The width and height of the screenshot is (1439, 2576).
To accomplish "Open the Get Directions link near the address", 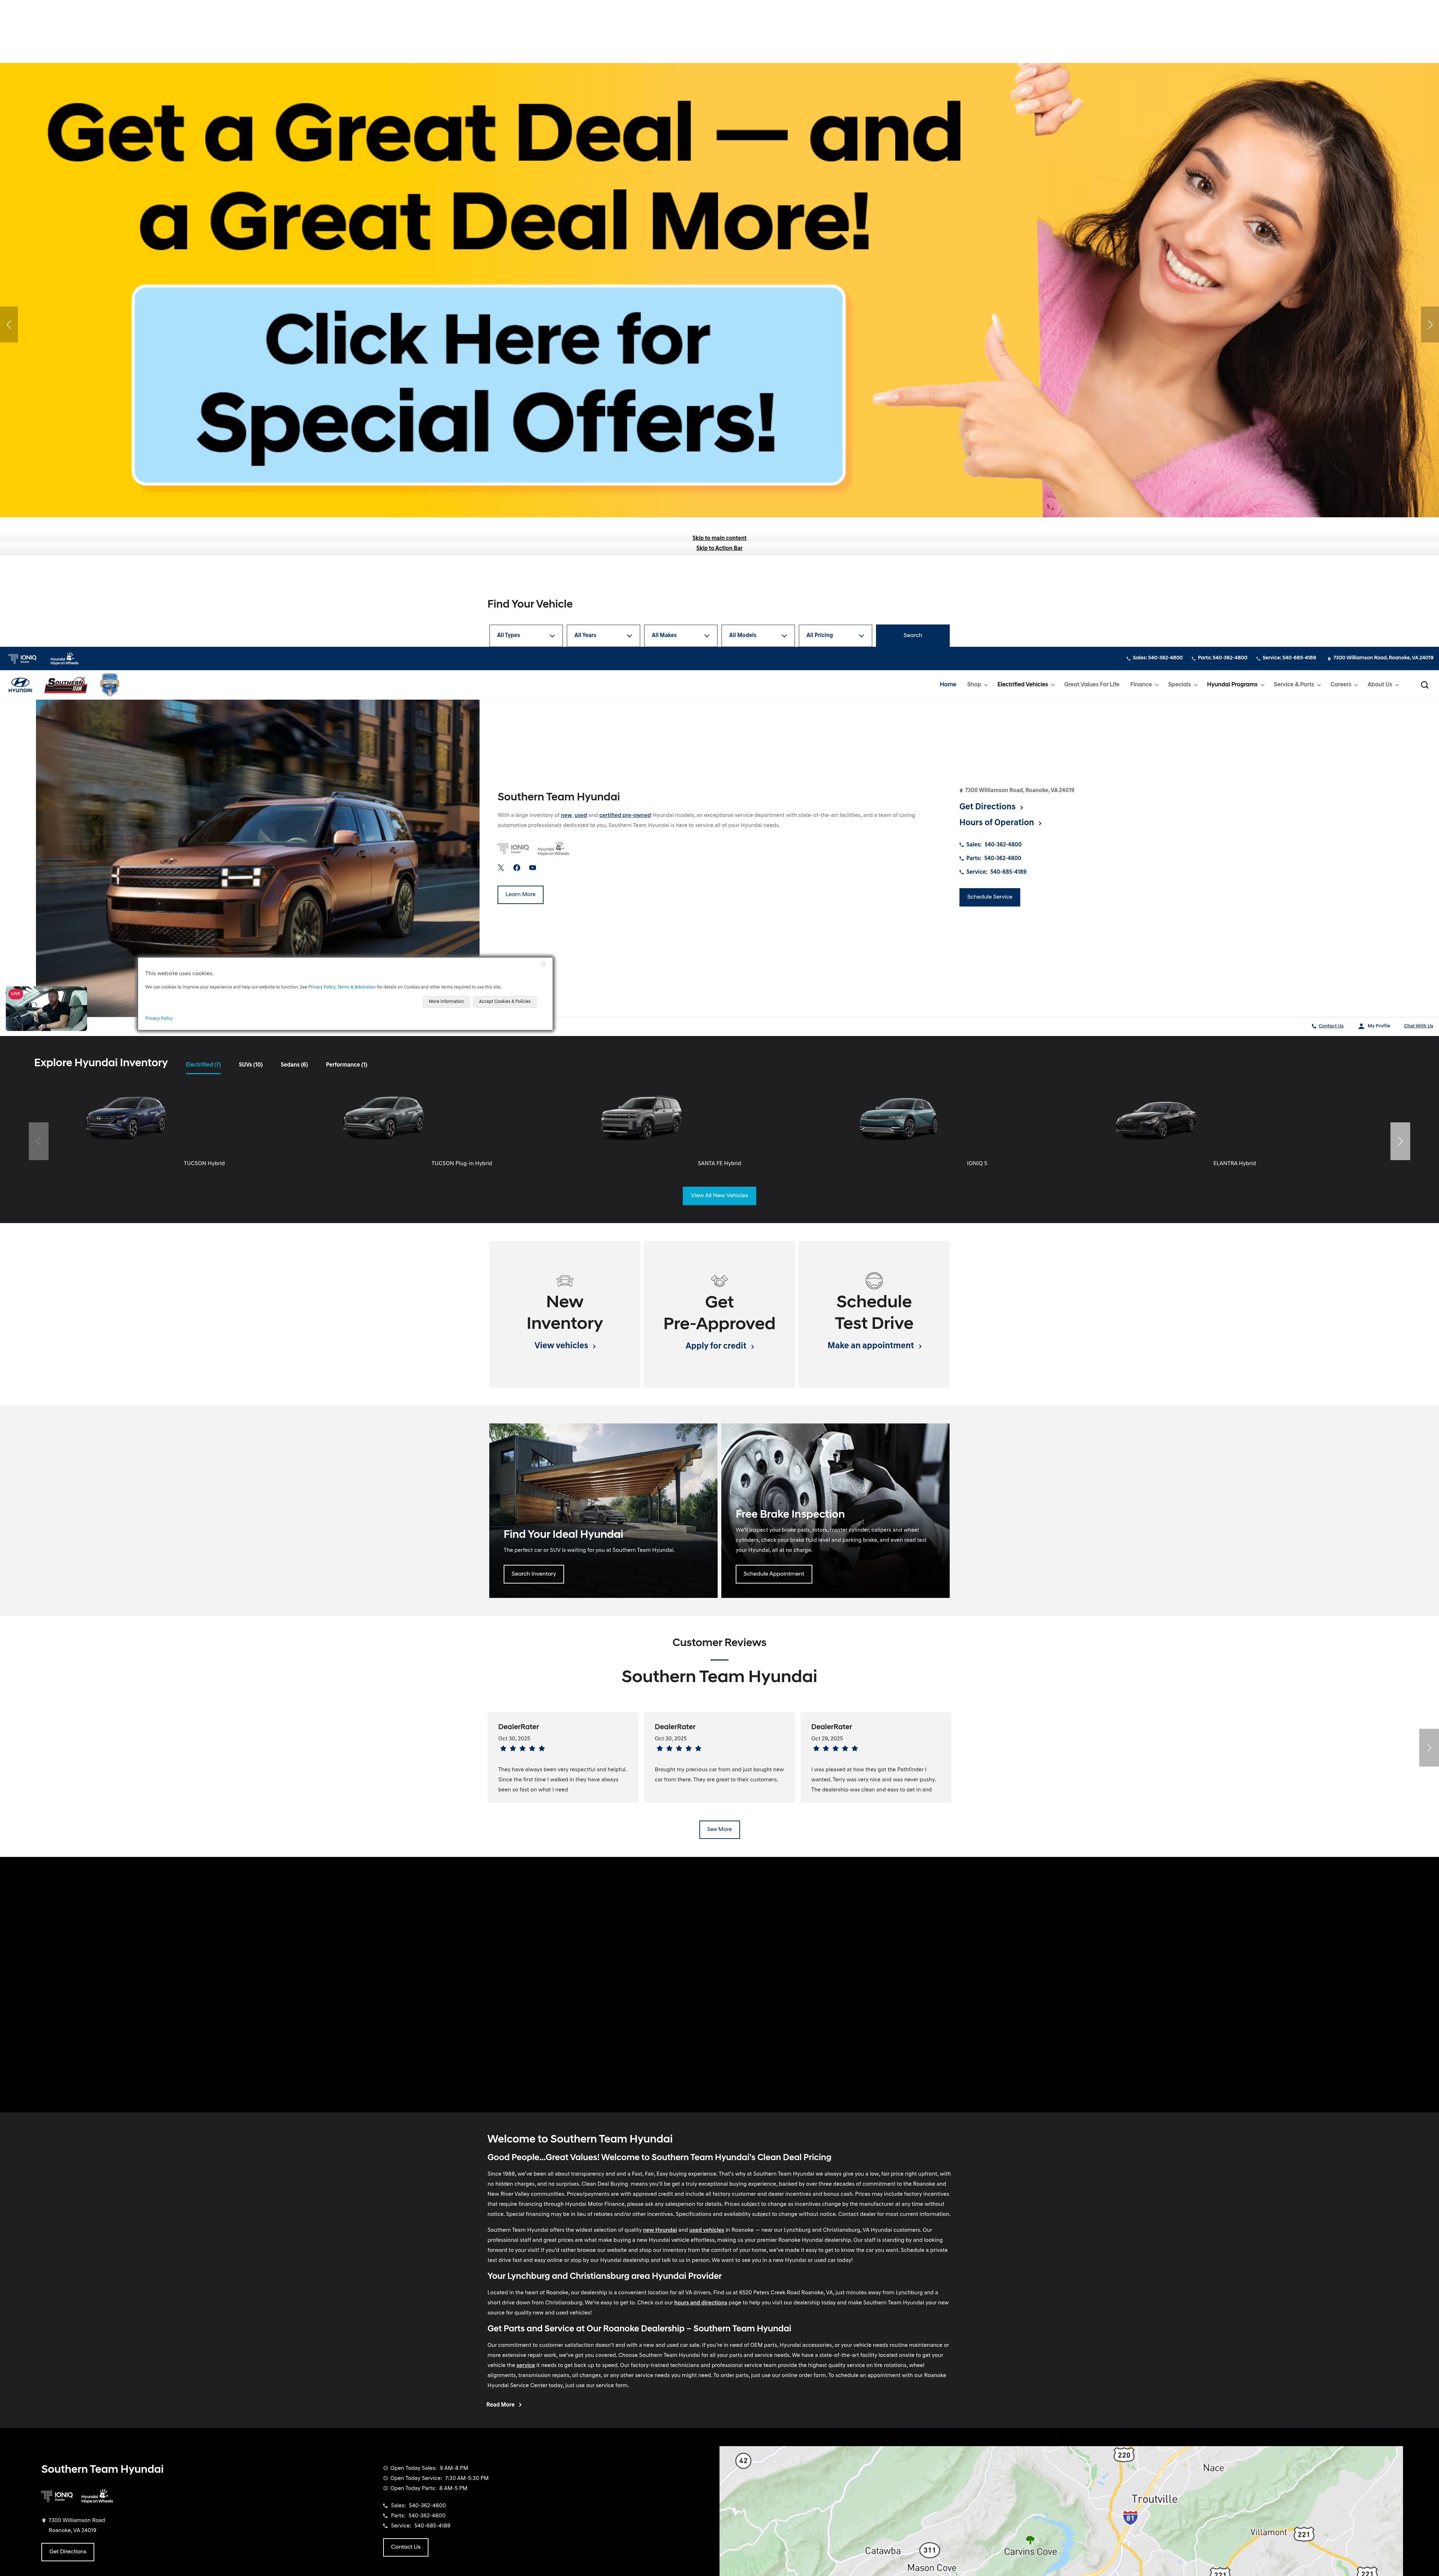I will click(x=991, y=807).
